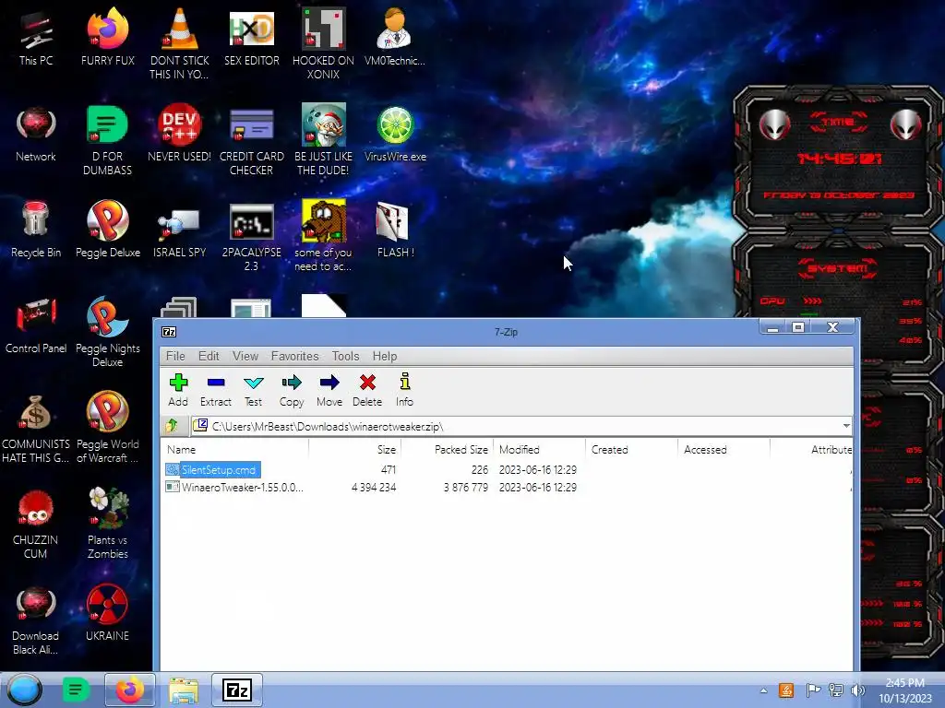Open the Tools menu

[345, 356]
